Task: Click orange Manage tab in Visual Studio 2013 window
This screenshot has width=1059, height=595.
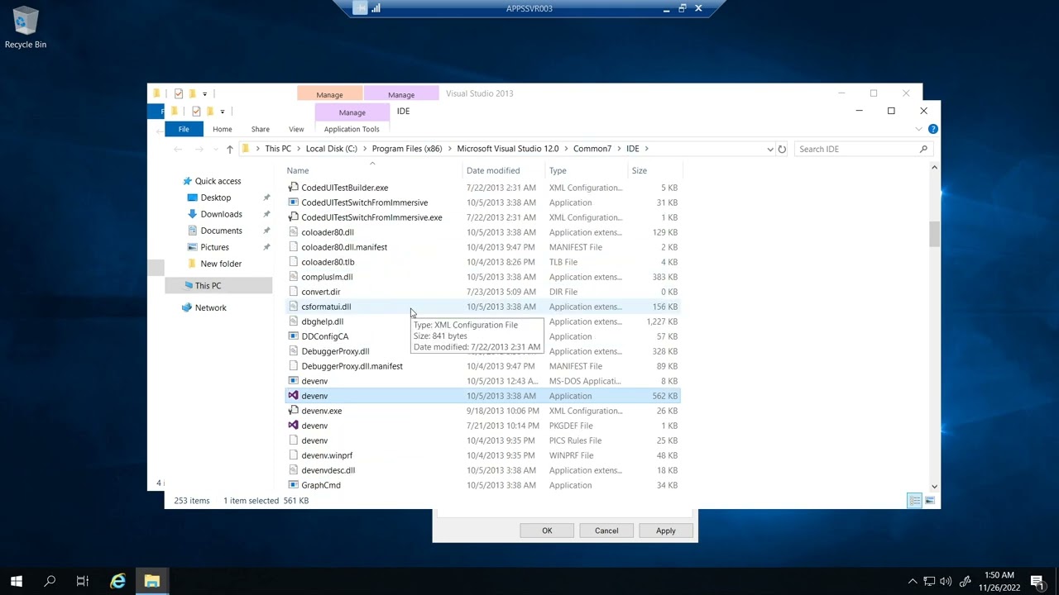Action: click(329, 94)
